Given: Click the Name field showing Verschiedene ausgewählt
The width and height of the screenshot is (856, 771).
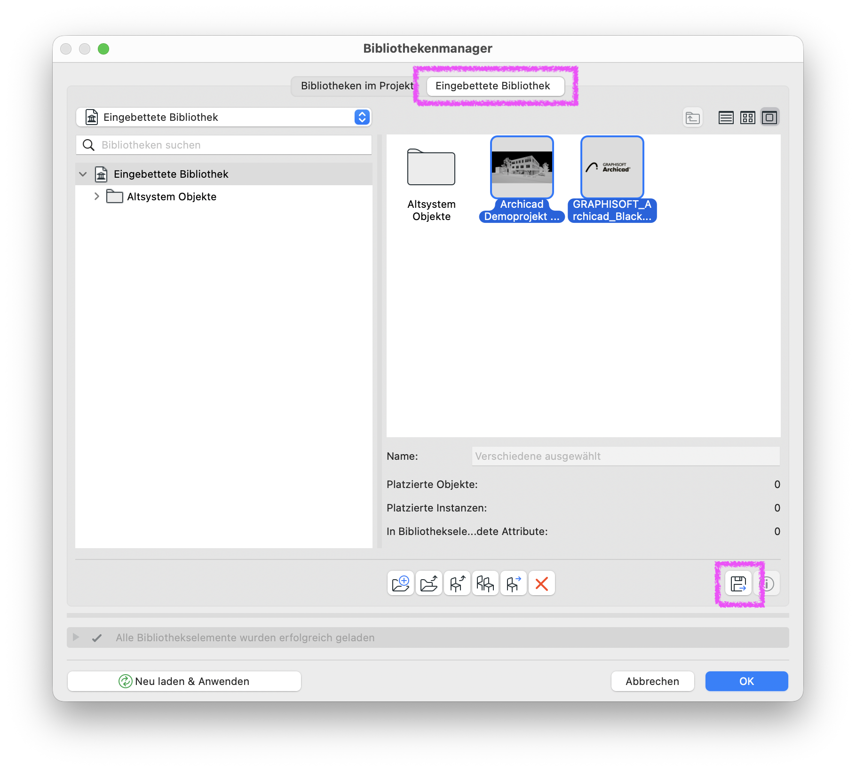Looking at the screenshot, I should (x=626, y=456).
